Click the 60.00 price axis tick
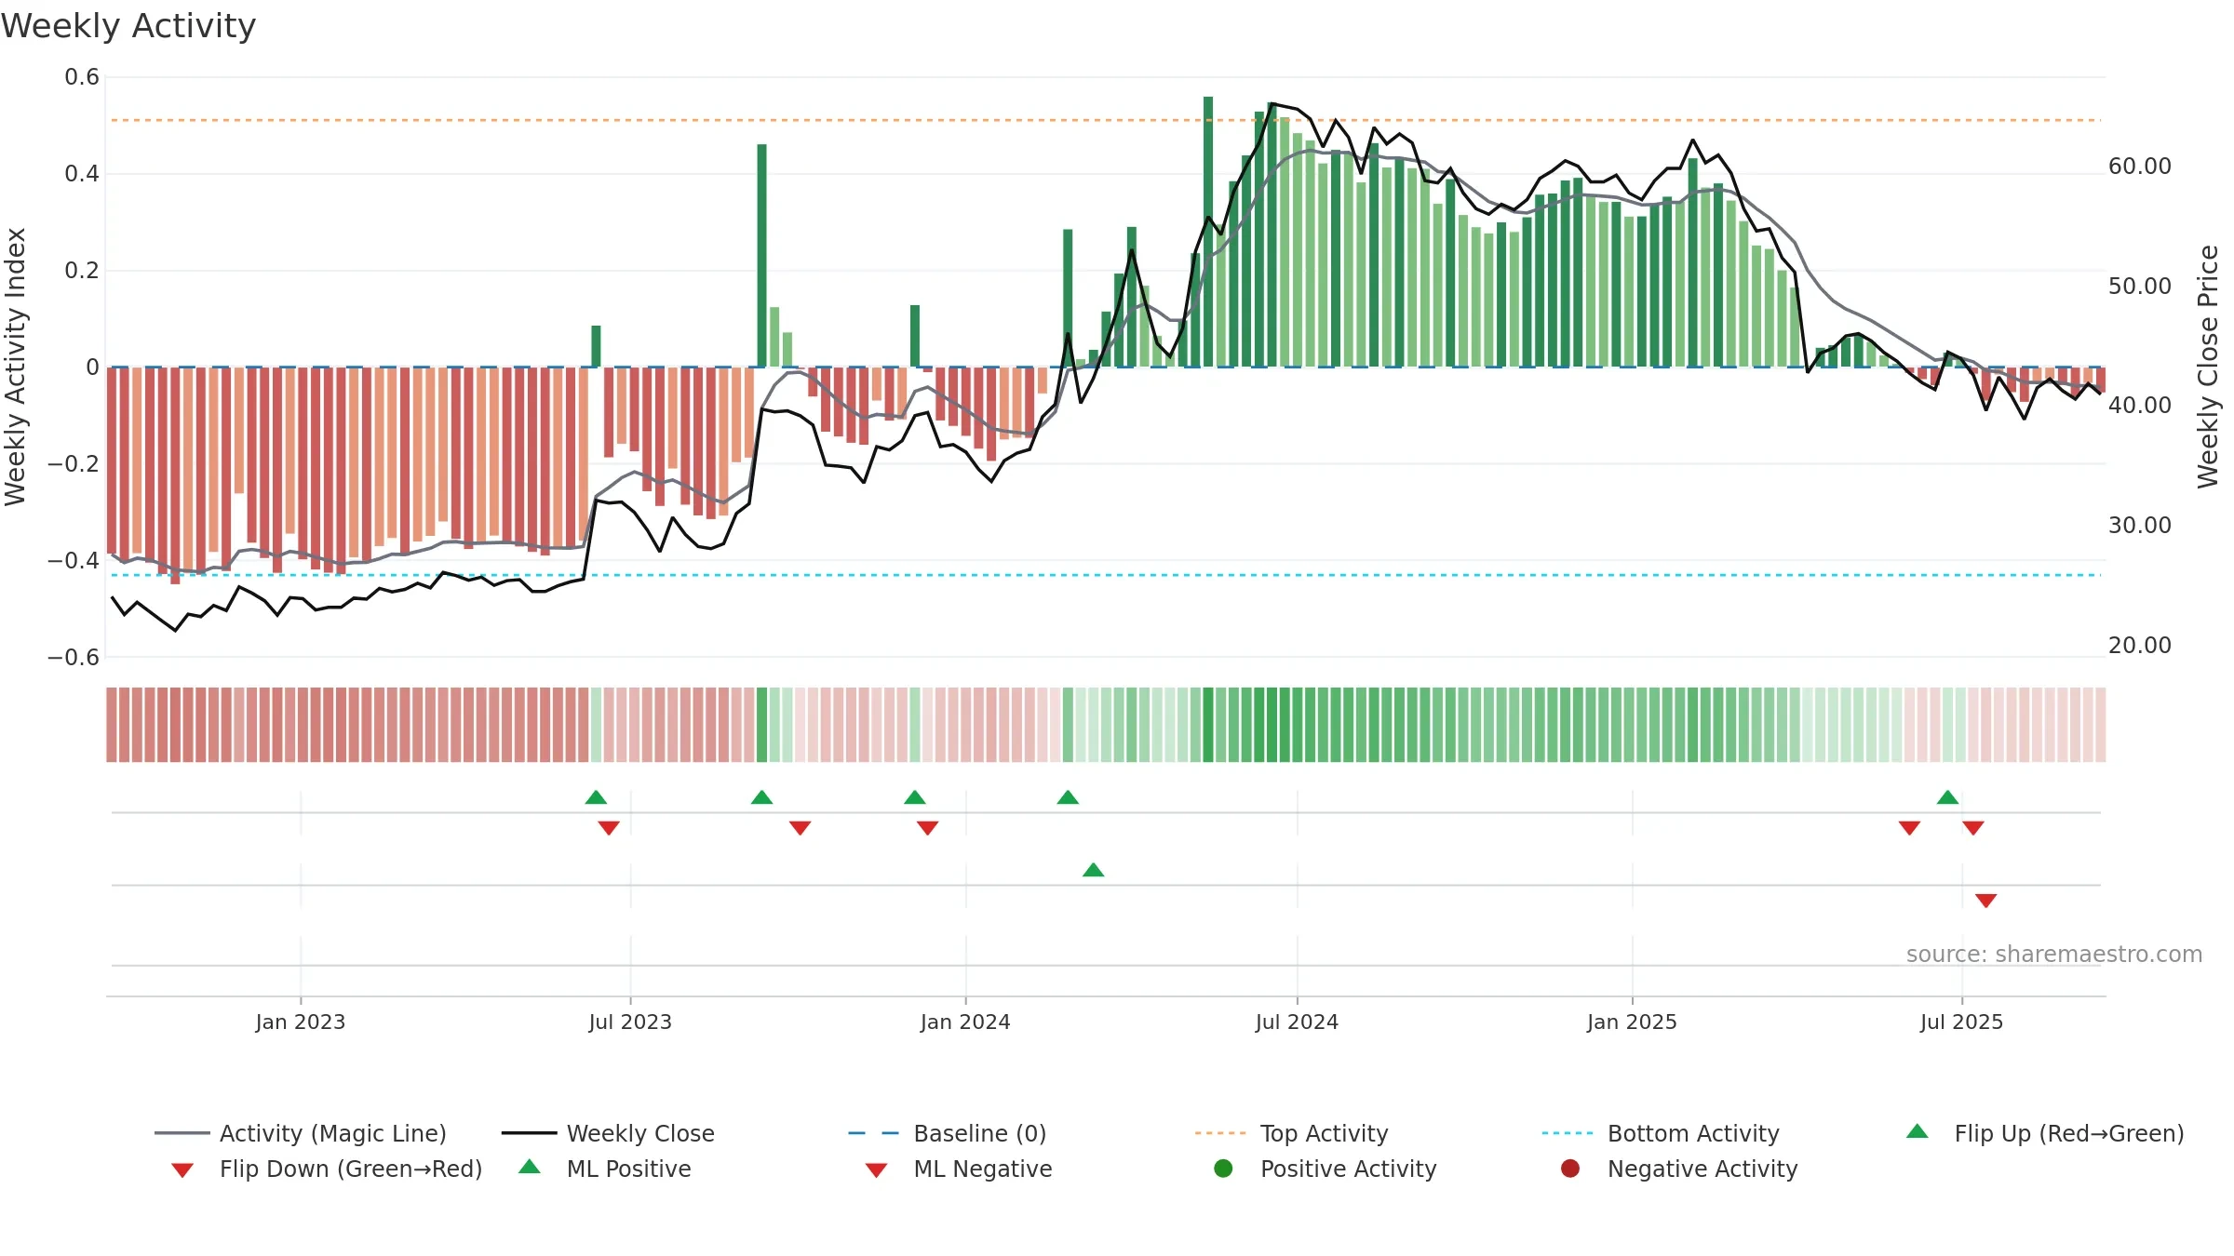2234x1256 pixels. coord(2140,167)
